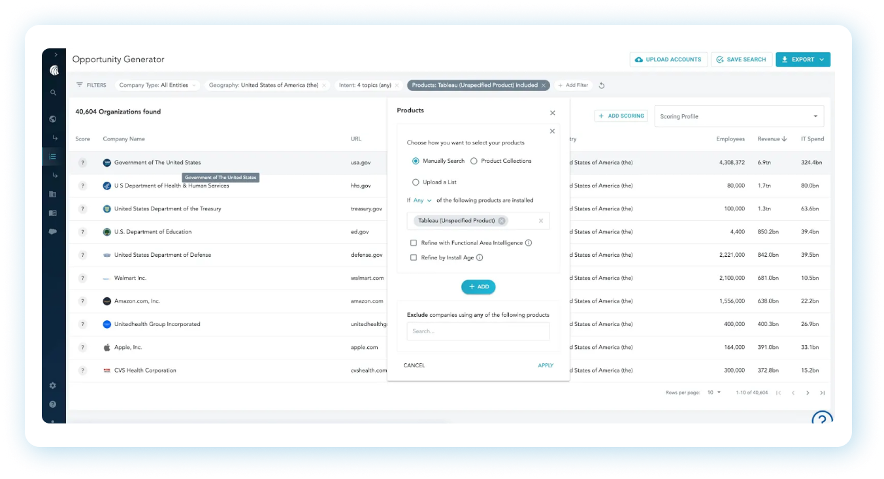Click APPLY in Products panel
The height and width of the screenshot is (479, 884).
546,365
